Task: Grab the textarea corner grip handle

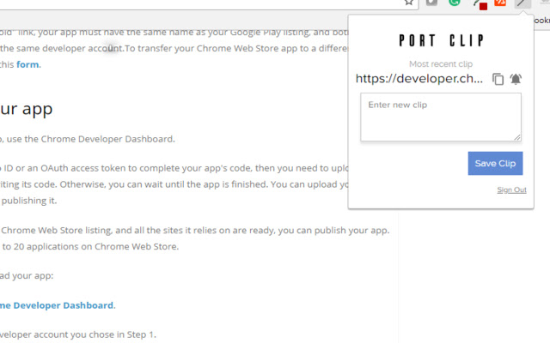Action: pos(517,137)
